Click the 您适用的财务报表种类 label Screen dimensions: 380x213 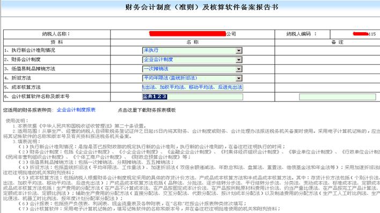coord(28,110)
